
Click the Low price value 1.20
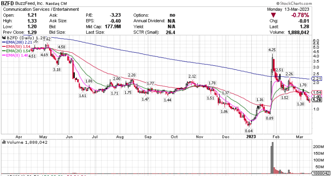(x=32, y=27)
